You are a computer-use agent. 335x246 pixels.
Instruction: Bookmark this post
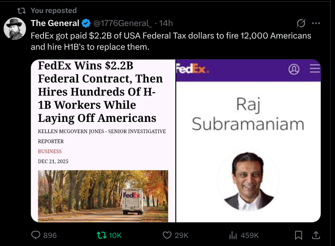298,235
